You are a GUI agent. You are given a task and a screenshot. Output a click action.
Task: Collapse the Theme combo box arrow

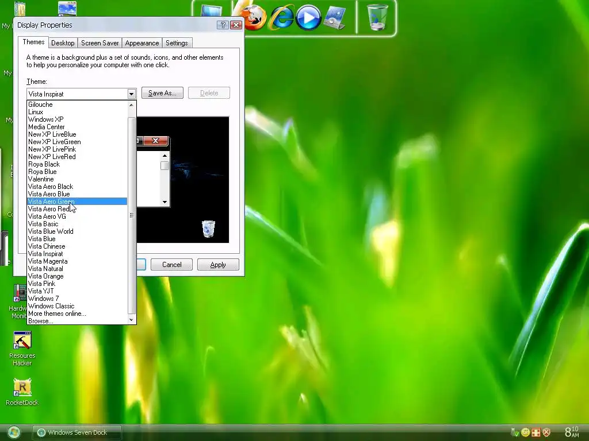pyautogui.click(x=131, y=94)
